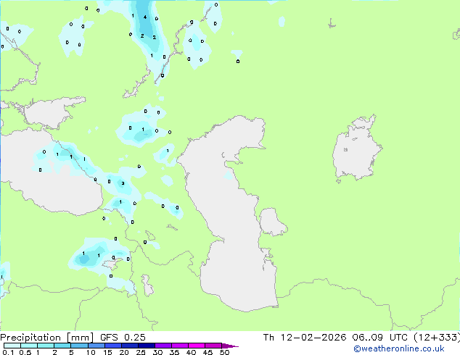Select the 25–30 mm dark blue swatch
Viewport: 460px width, 355px height.
click(147, 346)
